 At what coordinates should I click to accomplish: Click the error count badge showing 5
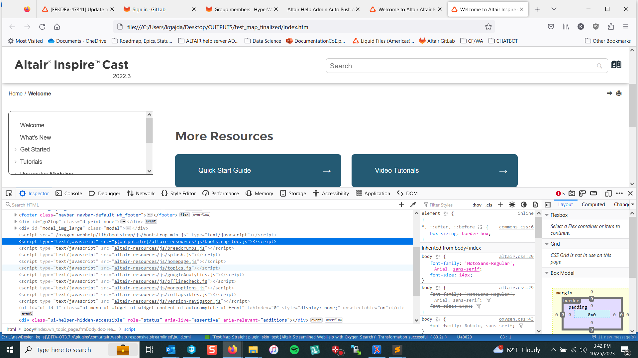pyautogui.click(x=560, y=193)
